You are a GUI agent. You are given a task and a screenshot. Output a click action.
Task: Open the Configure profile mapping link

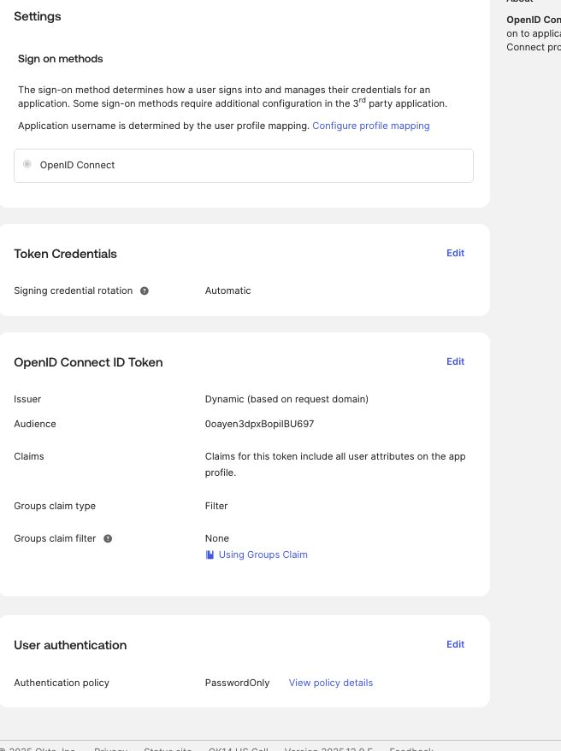(x=370, y=126)
